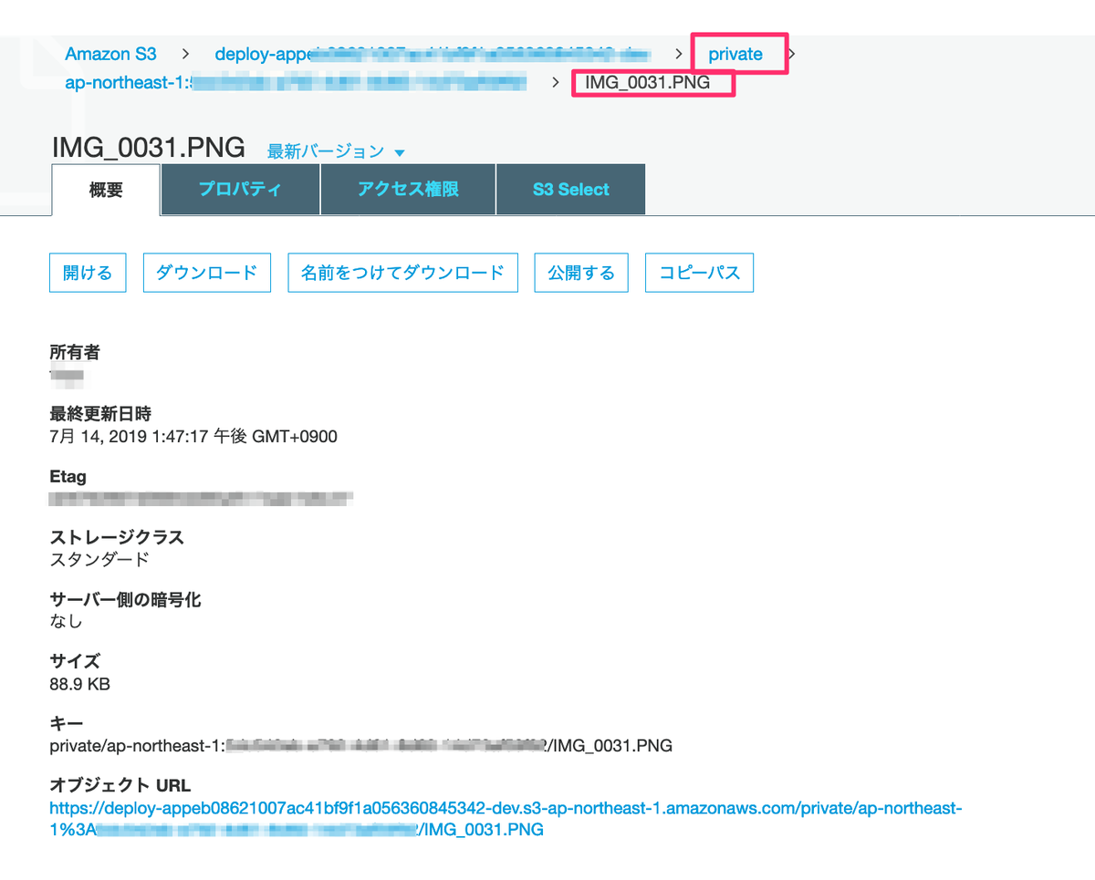Open the object URL link
The height and width of the screenshot is (880, 1095).
(x=506, y=819)
